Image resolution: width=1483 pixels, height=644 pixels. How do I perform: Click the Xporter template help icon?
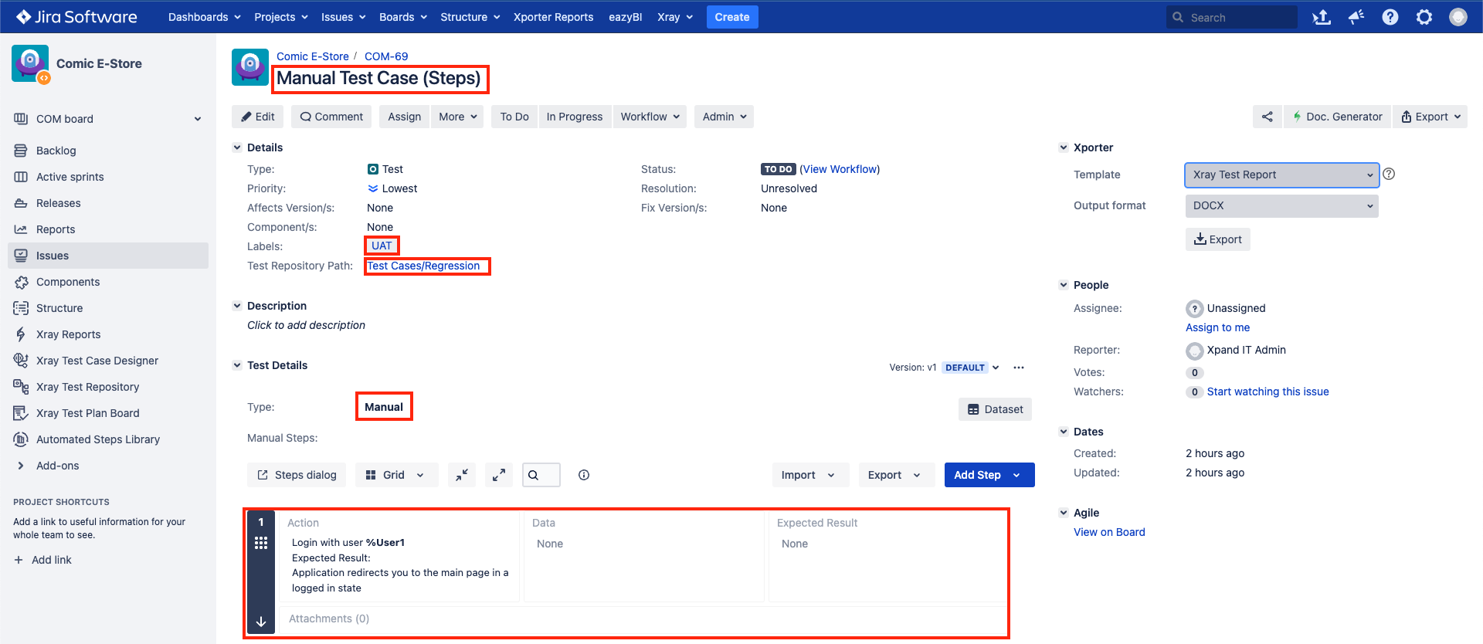pyautogui.click(x=1389, y=174)
